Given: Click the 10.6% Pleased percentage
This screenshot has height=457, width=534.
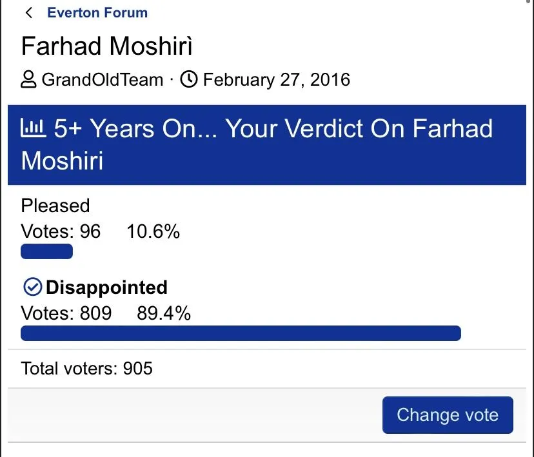Looking at the screenshot, I should (153, 231).
